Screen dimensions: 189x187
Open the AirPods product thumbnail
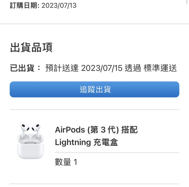tap(30, 141)
